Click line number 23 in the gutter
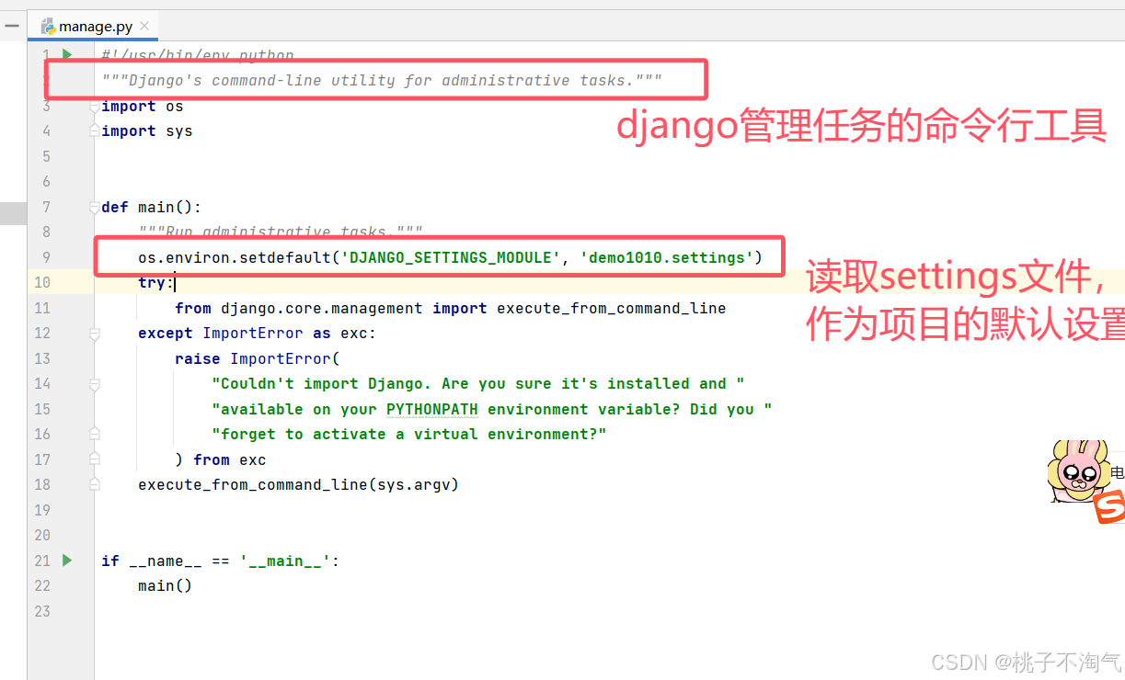 click(42, 611)
